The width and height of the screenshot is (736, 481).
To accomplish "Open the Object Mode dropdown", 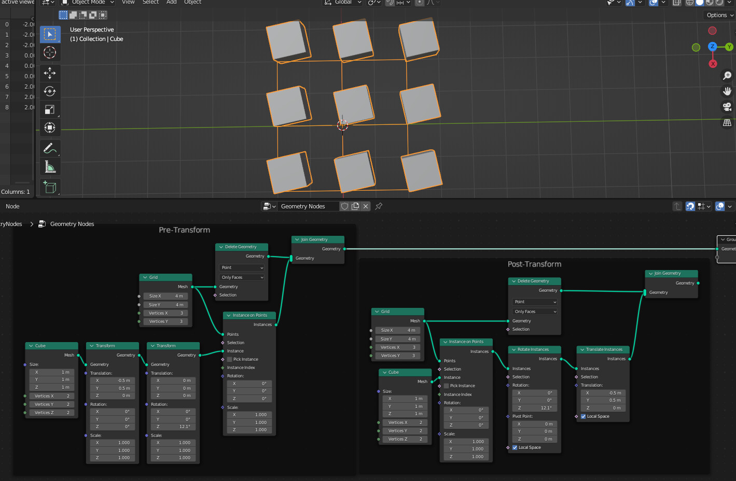I will click(x=87, y=3).
